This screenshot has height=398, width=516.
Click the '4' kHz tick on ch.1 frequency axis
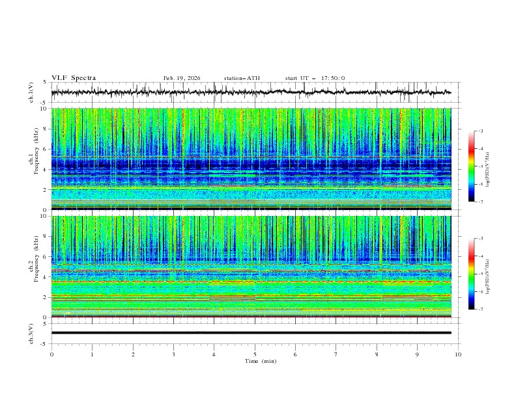pyautogui.click(x=46, y=170)
